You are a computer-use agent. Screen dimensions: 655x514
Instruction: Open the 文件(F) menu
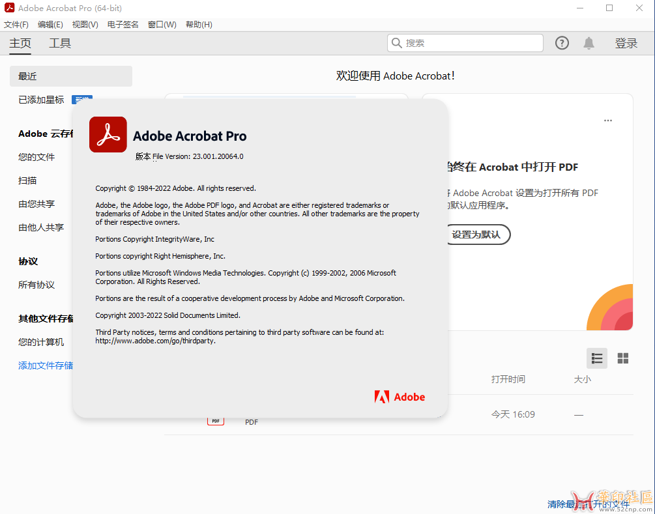(x=16, y=25)
